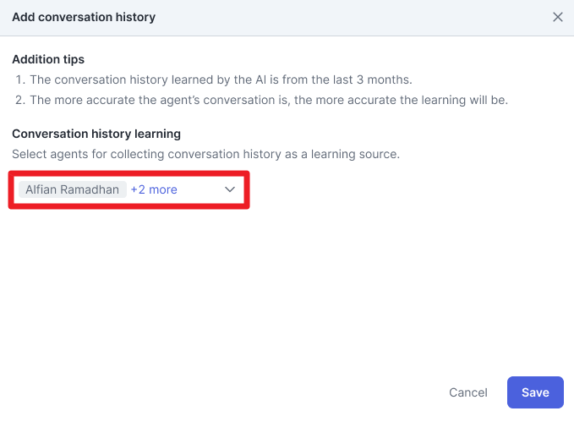Screen dimensions: 574x422
Task: Click the Addition tips heading
Action: 48,59
